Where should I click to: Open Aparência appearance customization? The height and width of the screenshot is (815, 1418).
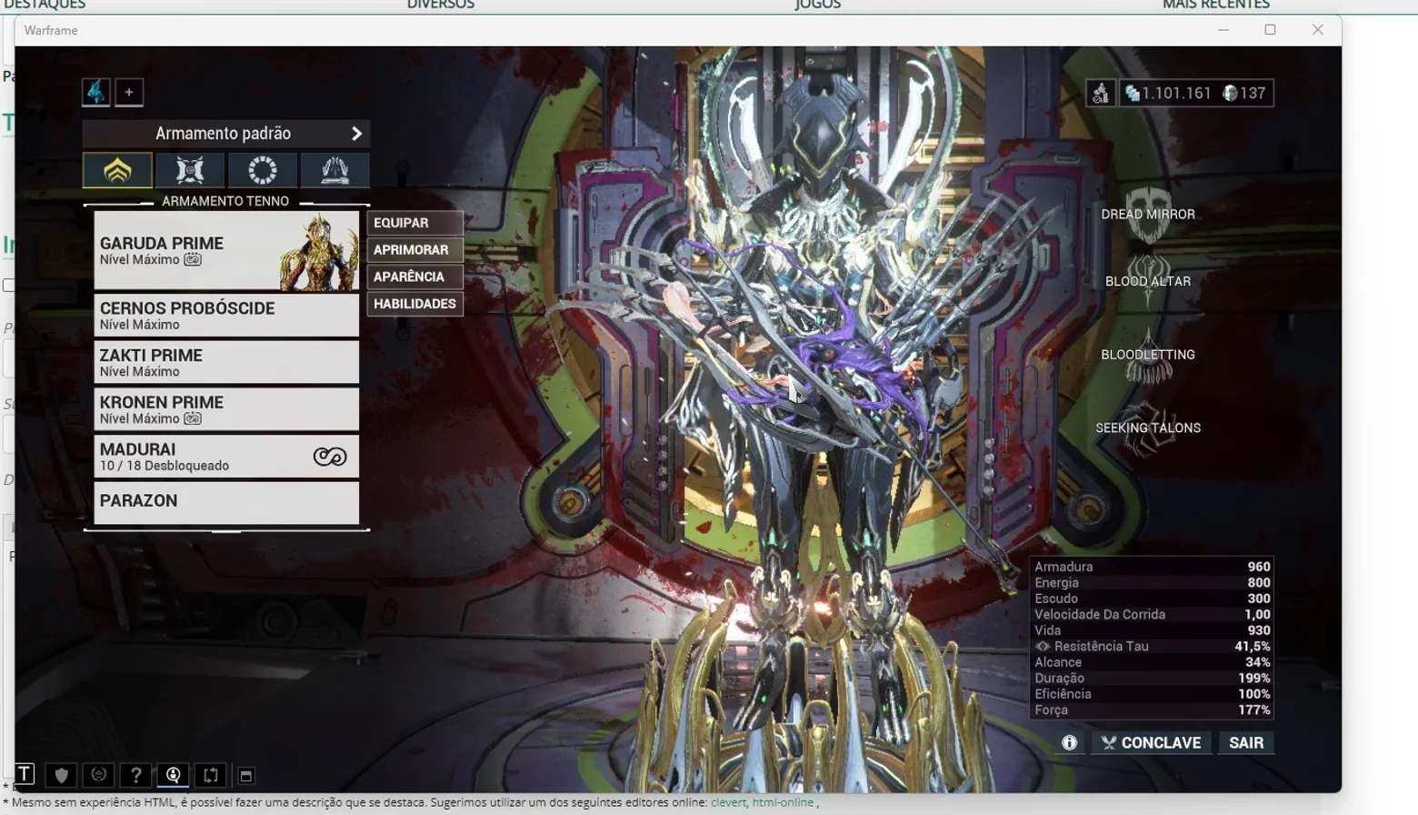click(x=414, y=277)
